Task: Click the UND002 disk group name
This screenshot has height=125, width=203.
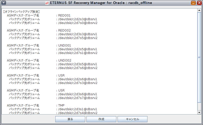Action: click(65, 60)
